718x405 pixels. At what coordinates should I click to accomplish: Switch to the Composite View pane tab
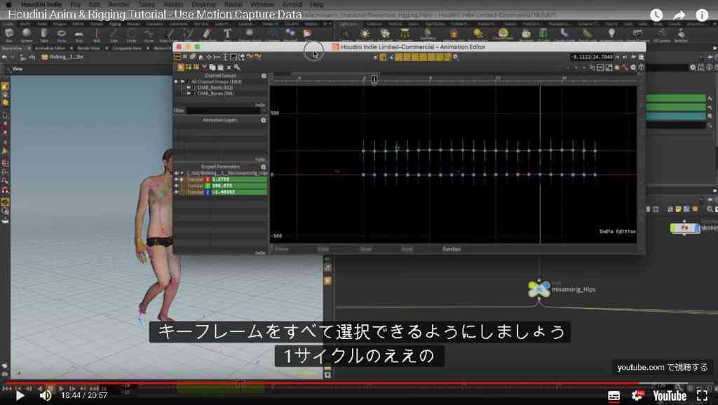coord(127,48)
